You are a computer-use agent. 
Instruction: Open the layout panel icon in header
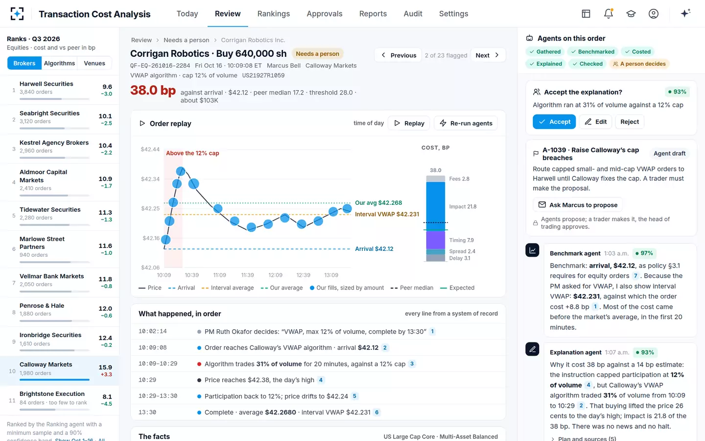coord(586,14)
